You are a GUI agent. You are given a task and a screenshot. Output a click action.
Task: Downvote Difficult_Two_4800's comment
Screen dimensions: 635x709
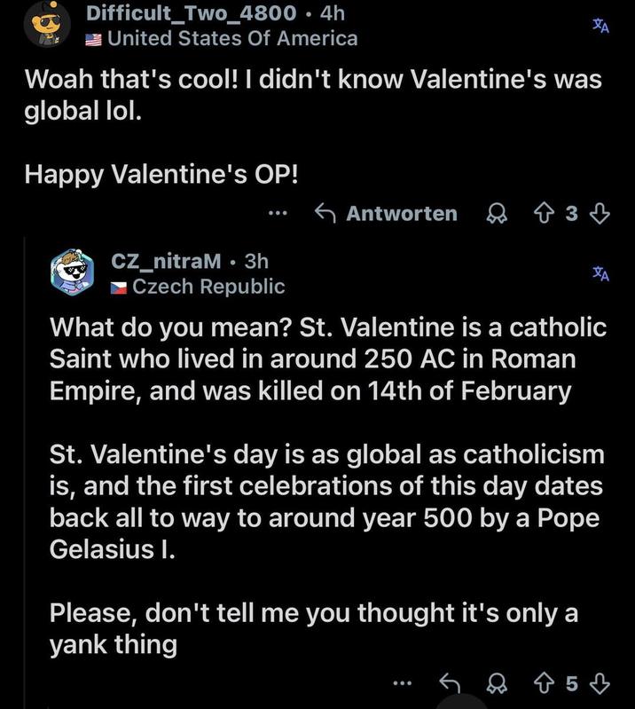[x=600, y=213]
